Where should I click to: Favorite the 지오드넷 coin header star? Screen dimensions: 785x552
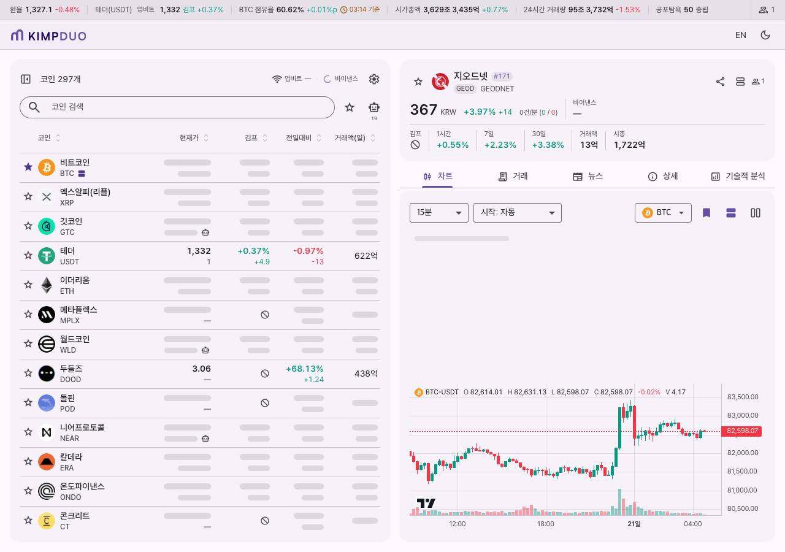click(418, 82)
